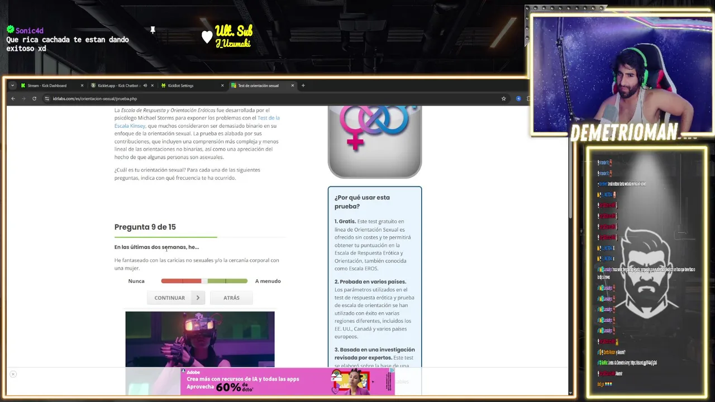Click the '¿Por qué usar esta prueba?' heading
Image resolution: width=715 pixels, height=402 pixels.
pyautogui.click(x=362, y=202)
